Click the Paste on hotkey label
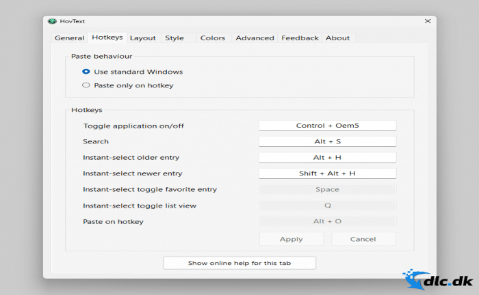 113,221
